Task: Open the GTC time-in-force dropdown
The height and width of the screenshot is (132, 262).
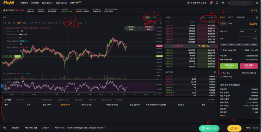Action: pyautogui.click(x=249, y=73)
